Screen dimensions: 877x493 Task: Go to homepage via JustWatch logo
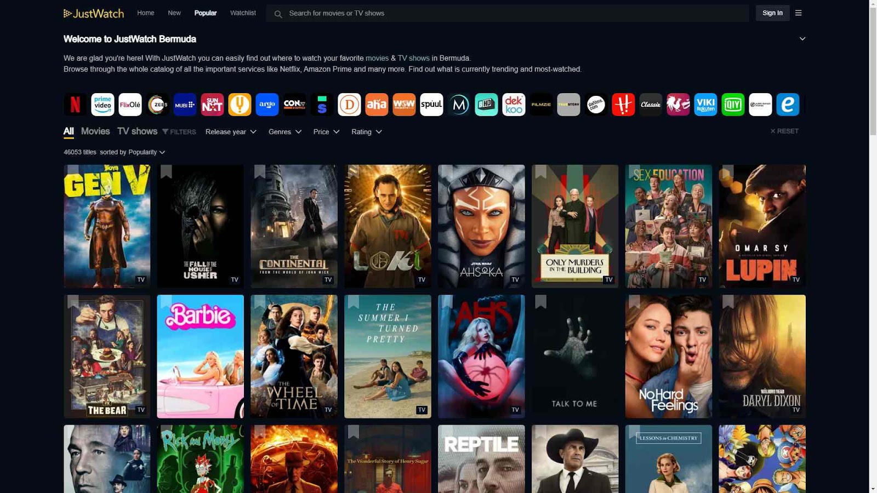point(94,13)
